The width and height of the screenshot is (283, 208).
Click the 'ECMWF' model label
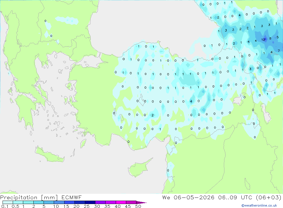pyautogui.click(x=72, y=197)
